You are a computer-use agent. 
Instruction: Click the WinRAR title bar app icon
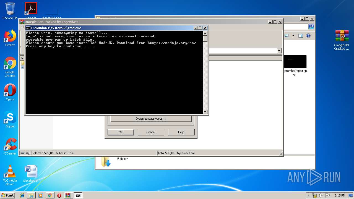22,22
